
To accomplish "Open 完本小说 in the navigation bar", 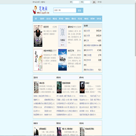I will [99, 19].
